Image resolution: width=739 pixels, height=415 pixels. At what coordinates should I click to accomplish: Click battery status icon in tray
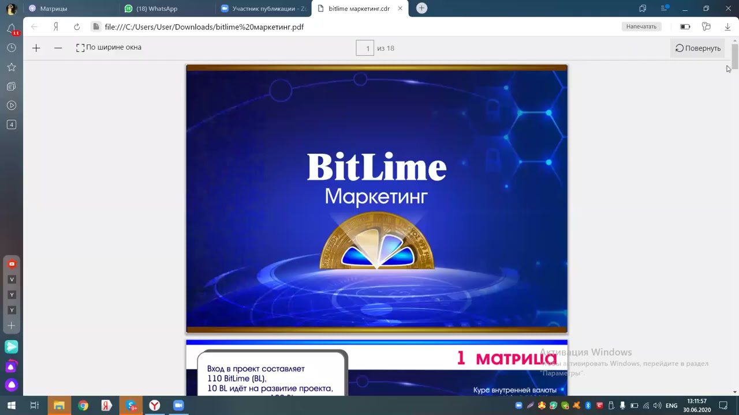click(634, 406)
